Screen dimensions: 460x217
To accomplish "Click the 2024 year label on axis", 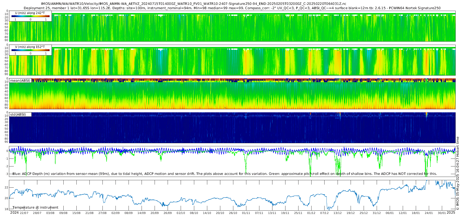I will (14, 213).
